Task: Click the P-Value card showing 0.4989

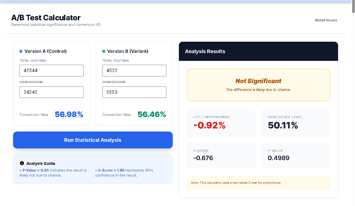Action: pos(295,155)
